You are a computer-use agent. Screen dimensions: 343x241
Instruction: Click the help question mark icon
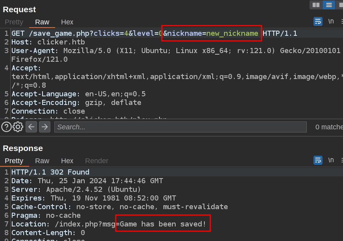pos(6,127)
